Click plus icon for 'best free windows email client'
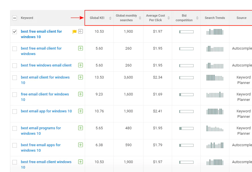252x172 pixels. (x=80, y=65)
